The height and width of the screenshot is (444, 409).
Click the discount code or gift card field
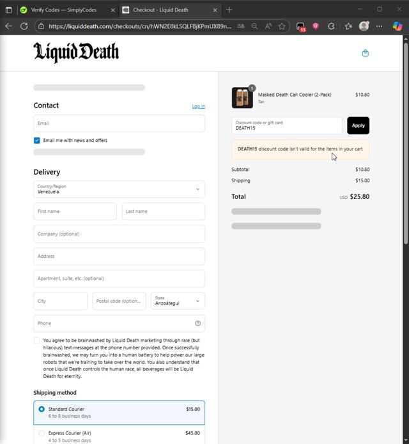[x=287, y=125]
